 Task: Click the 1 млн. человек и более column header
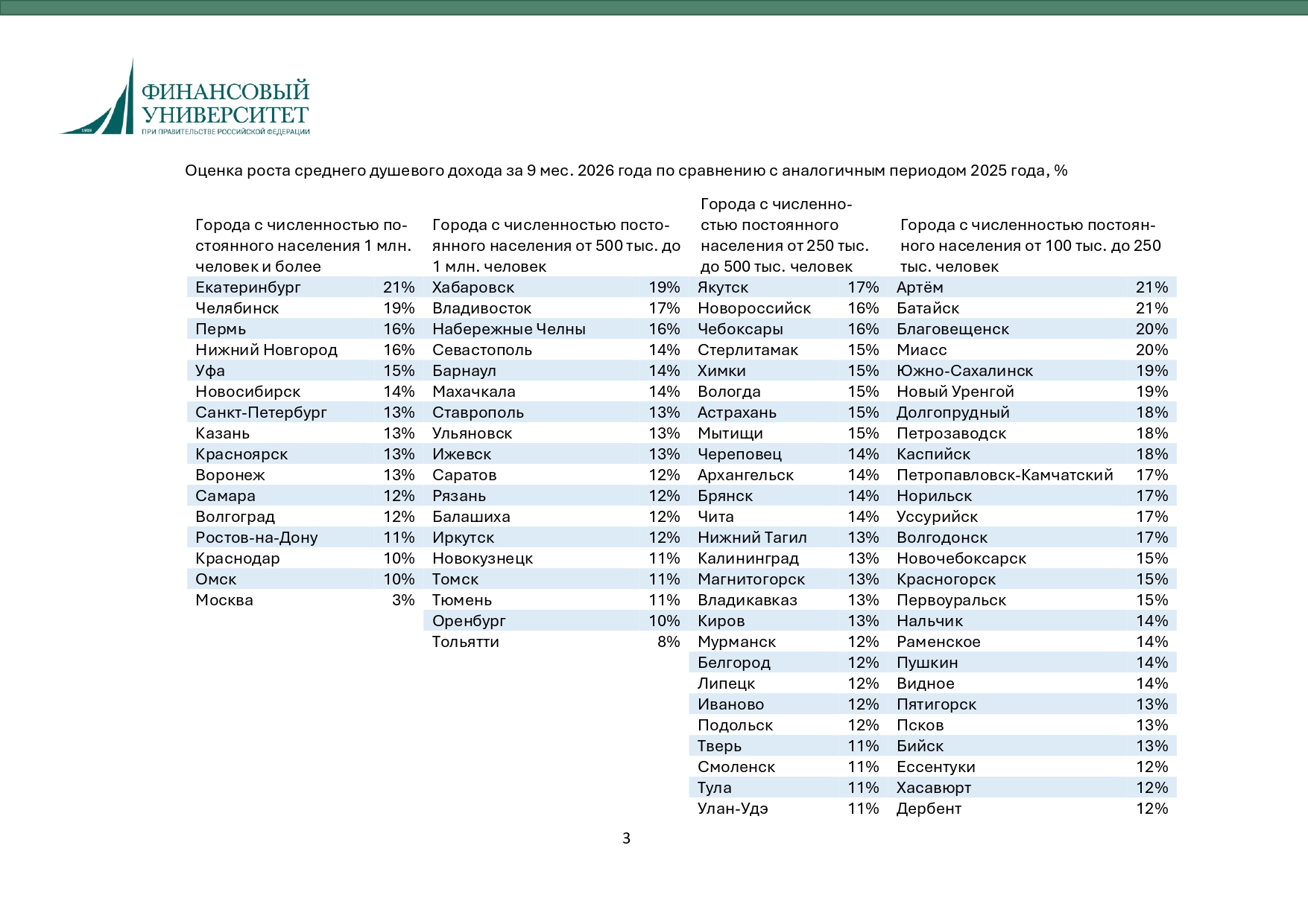pyautogui.click(x=303, y=246)
